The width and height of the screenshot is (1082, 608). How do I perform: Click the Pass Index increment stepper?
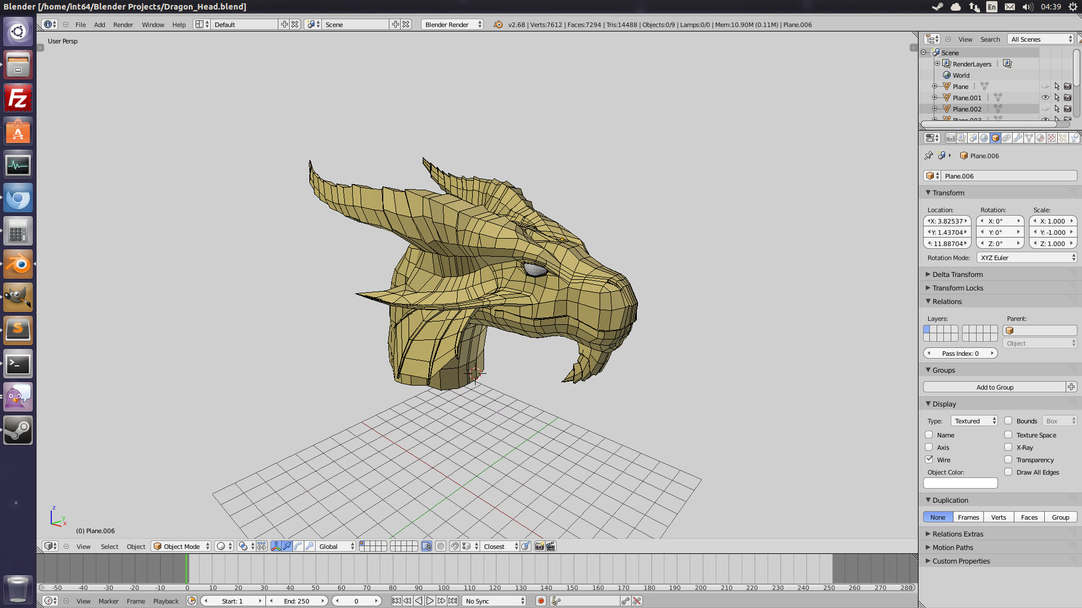[x=994, y=352]
